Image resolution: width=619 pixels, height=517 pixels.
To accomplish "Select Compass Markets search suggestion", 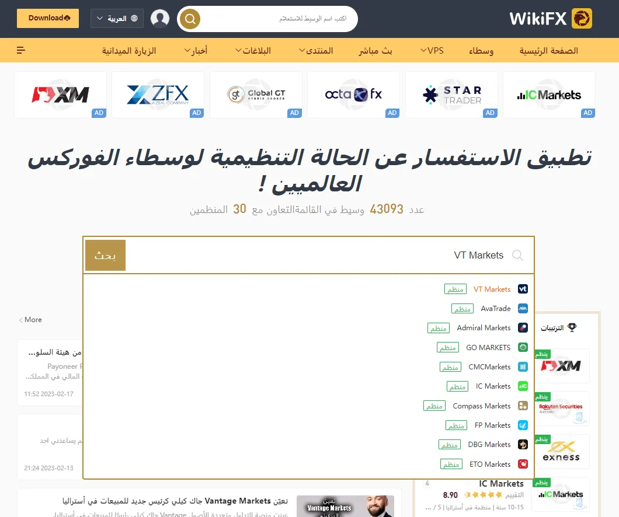I will (482, 406).
